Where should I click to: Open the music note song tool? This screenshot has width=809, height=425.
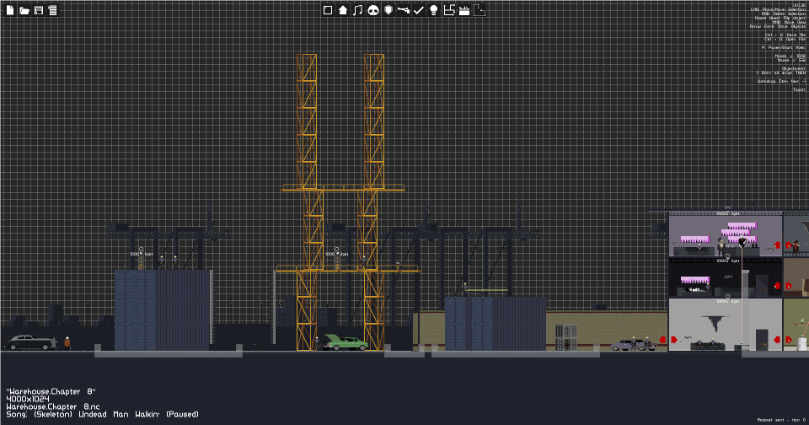click(x=357, y=10)
